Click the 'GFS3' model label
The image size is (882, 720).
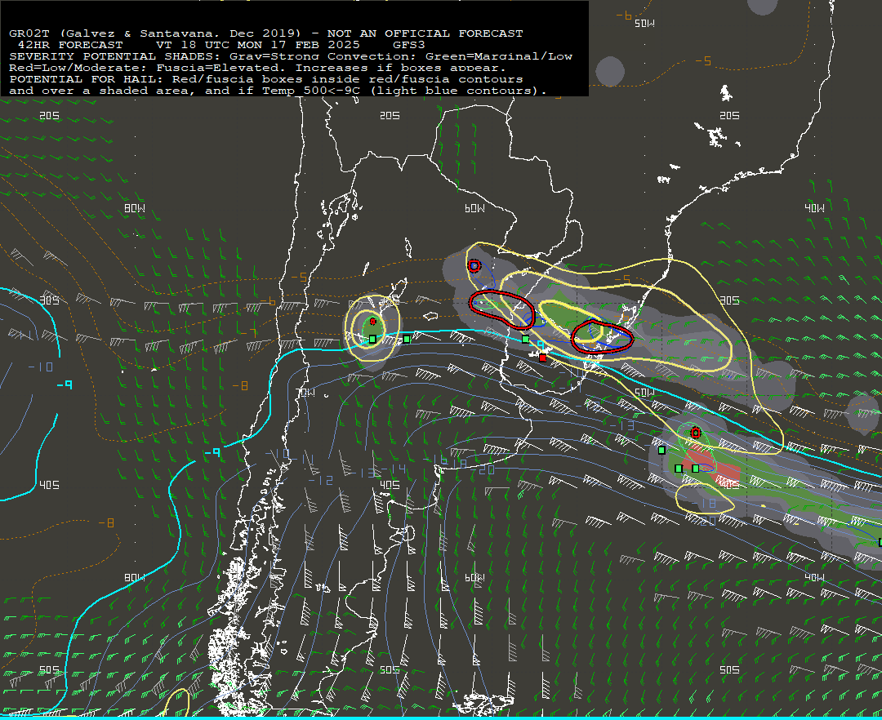pos(409,44)
